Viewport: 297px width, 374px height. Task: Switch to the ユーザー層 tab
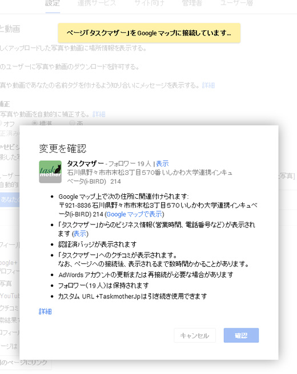tap(236, 3)
